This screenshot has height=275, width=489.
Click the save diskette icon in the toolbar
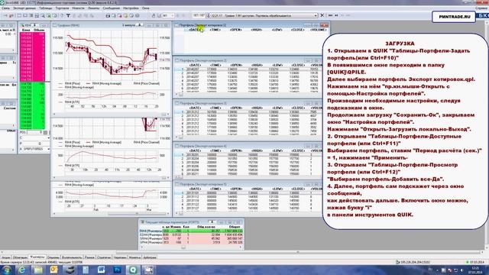coord(108,15)
